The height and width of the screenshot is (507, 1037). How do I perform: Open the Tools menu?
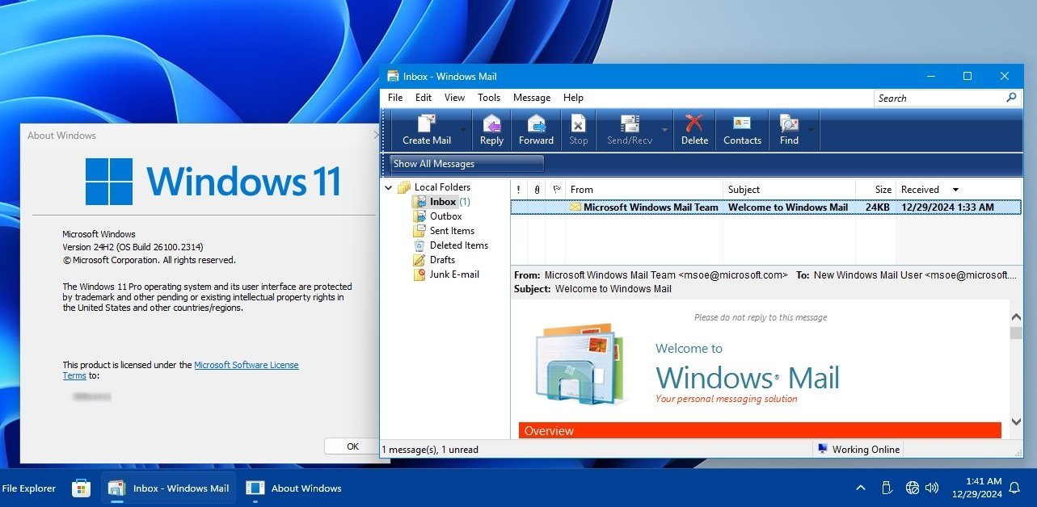click(489, 98)
